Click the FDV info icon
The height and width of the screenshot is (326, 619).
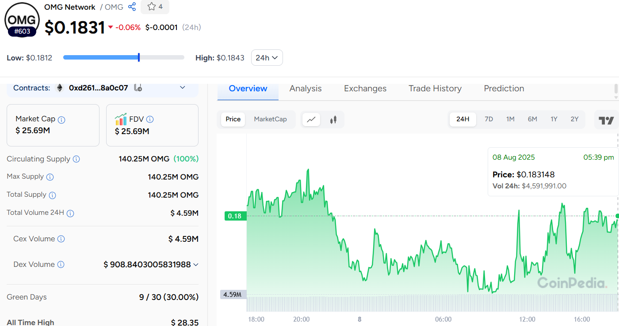[x=150, y=119]
